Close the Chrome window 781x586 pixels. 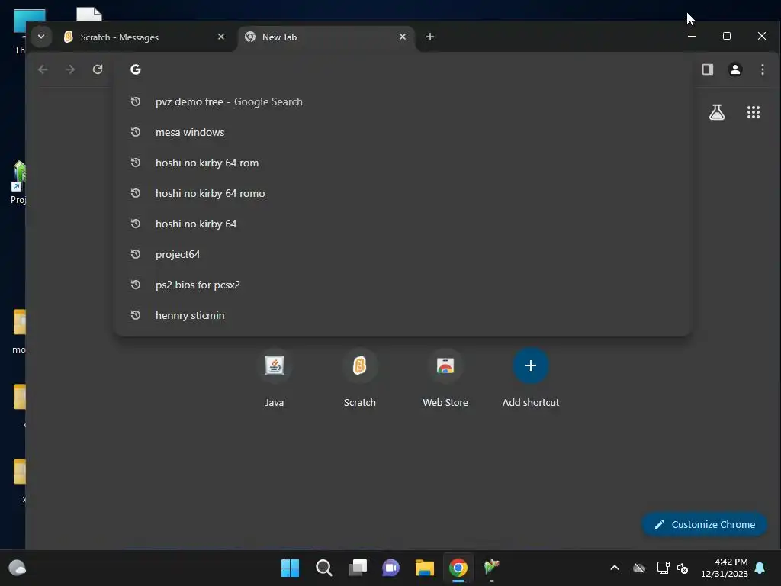762,36
